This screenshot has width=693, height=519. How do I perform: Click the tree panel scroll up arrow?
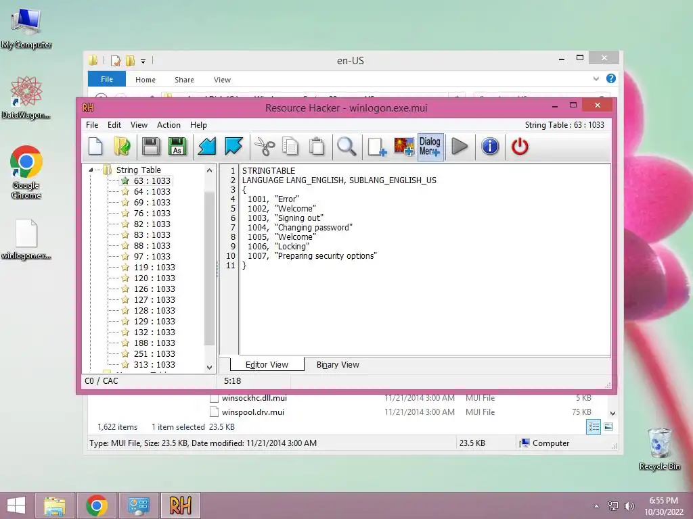click(210, 170)
